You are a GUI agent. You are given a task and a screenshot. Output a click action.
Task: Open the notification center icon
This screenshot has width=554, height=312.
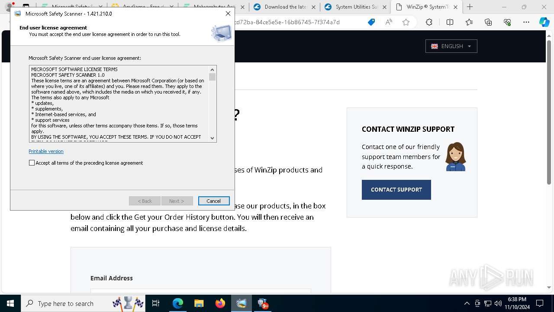coord(540,303)
